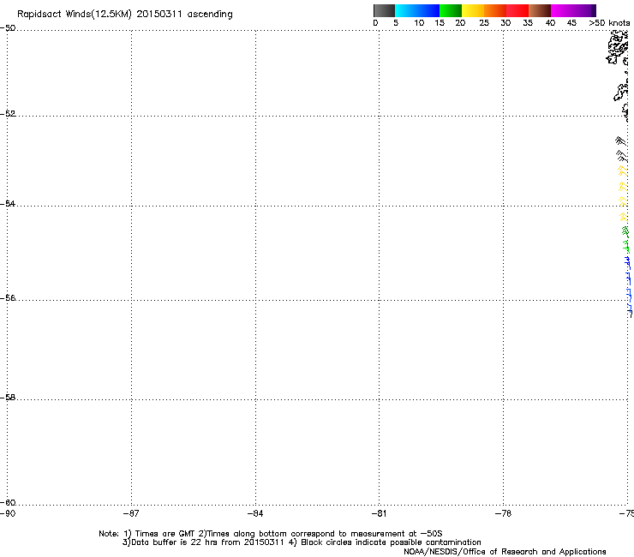Click the '20' legend tick label
The width and height of the screenshot is (634, 557).
coord(460,23)
